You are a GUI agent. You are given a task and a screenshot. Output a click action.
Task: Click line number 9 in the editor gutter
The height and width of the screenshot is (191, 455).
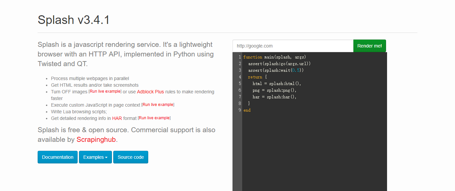pos(239,110)
